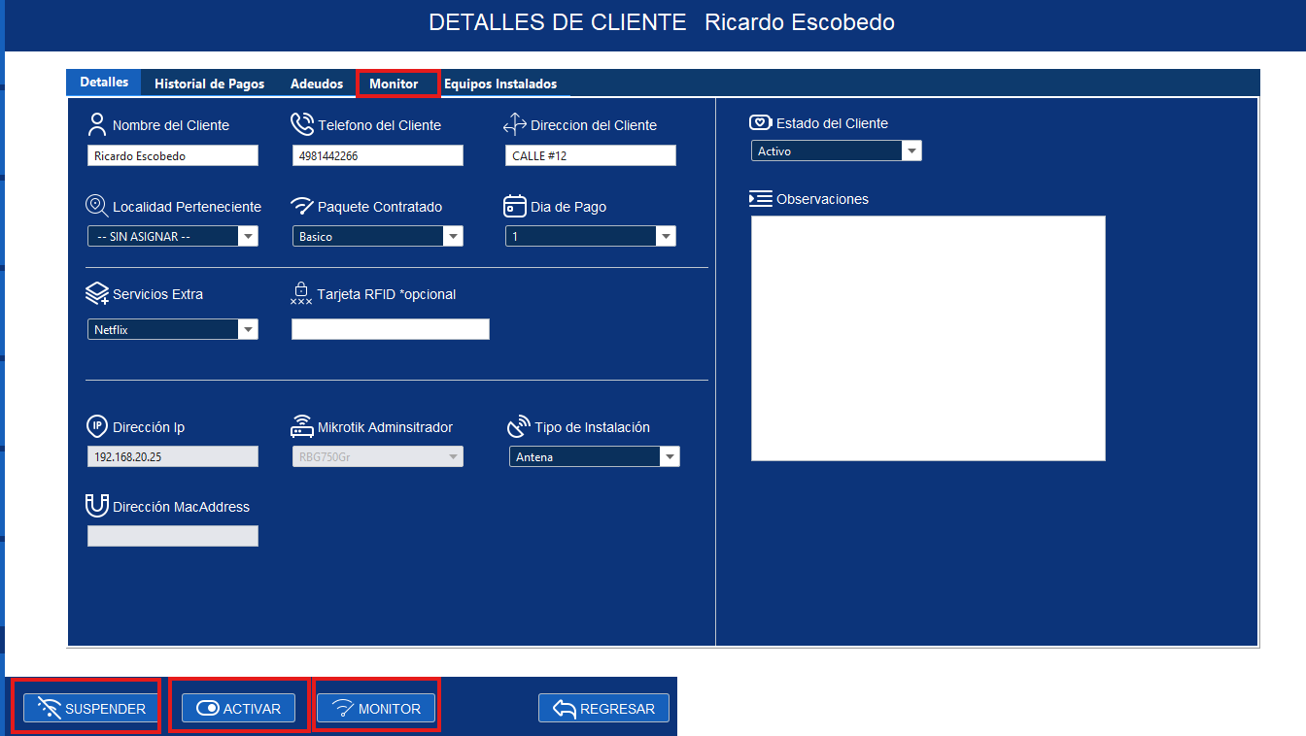Switch to the Historial de Pagos tab
Image resolution: width=1306 pixels, height=736 pixels.
tap(209, 84)
